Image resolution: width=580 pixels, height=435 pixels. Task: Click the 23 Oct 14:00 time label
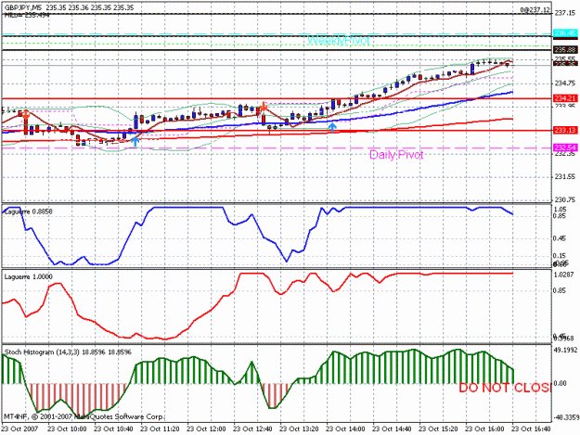345,429
